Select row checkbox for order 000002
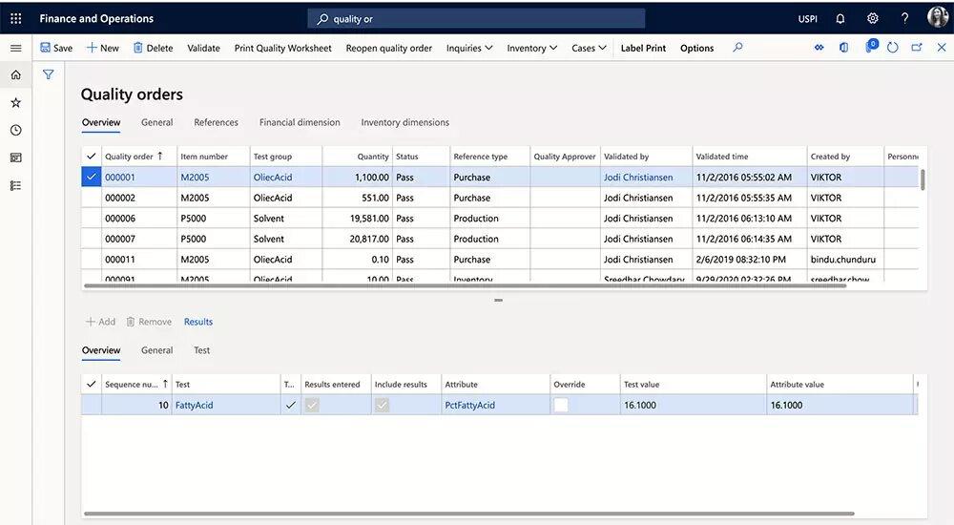Image resolution: width=954 pixels, height=525 pixels. pyautogui.click(x=92, y=198)
